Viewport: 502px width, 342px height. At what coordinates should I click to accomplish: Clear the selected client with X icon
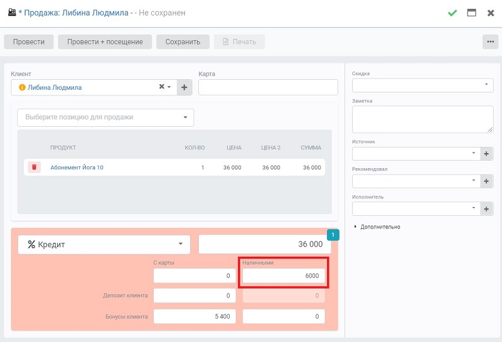[x=162, y=87]
